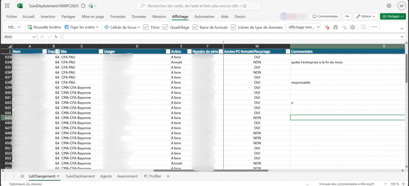The width and height of the screenshot is (409, 186).
Task: Toggle Icônes de type de données checkbox
Action: pyautogui.click(x=233, y=27)
